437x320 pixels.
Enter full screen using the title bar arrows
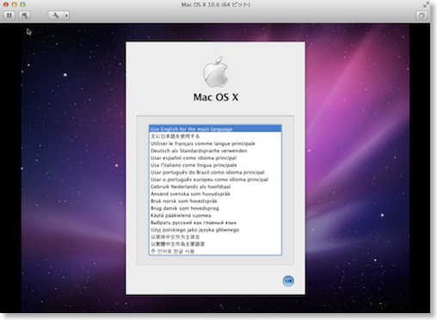(426, 4)
